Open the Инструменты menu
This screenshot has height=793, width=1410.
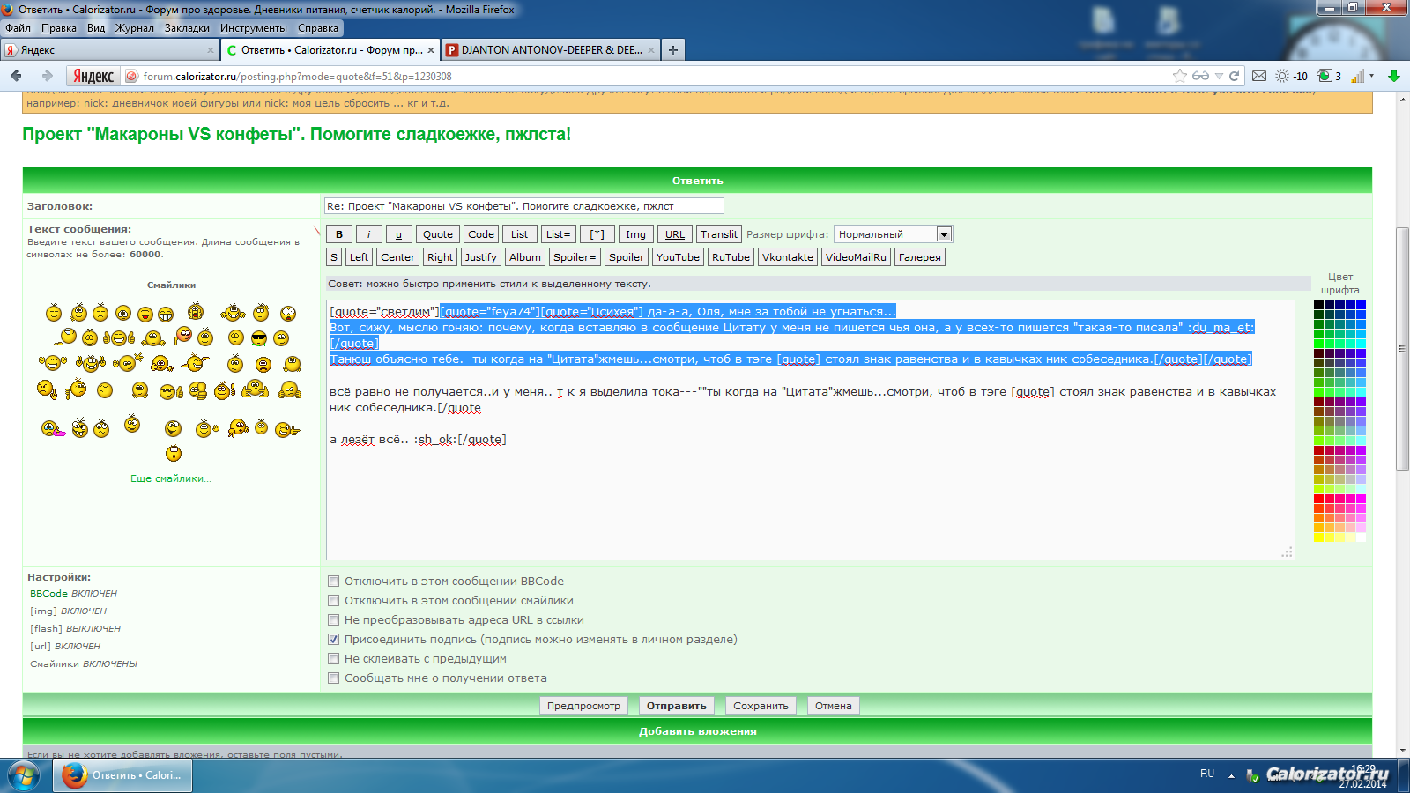coord(254,28)
